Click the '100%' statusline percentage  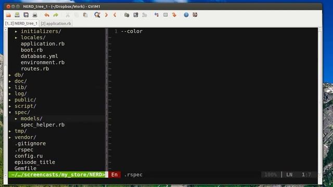271,175
